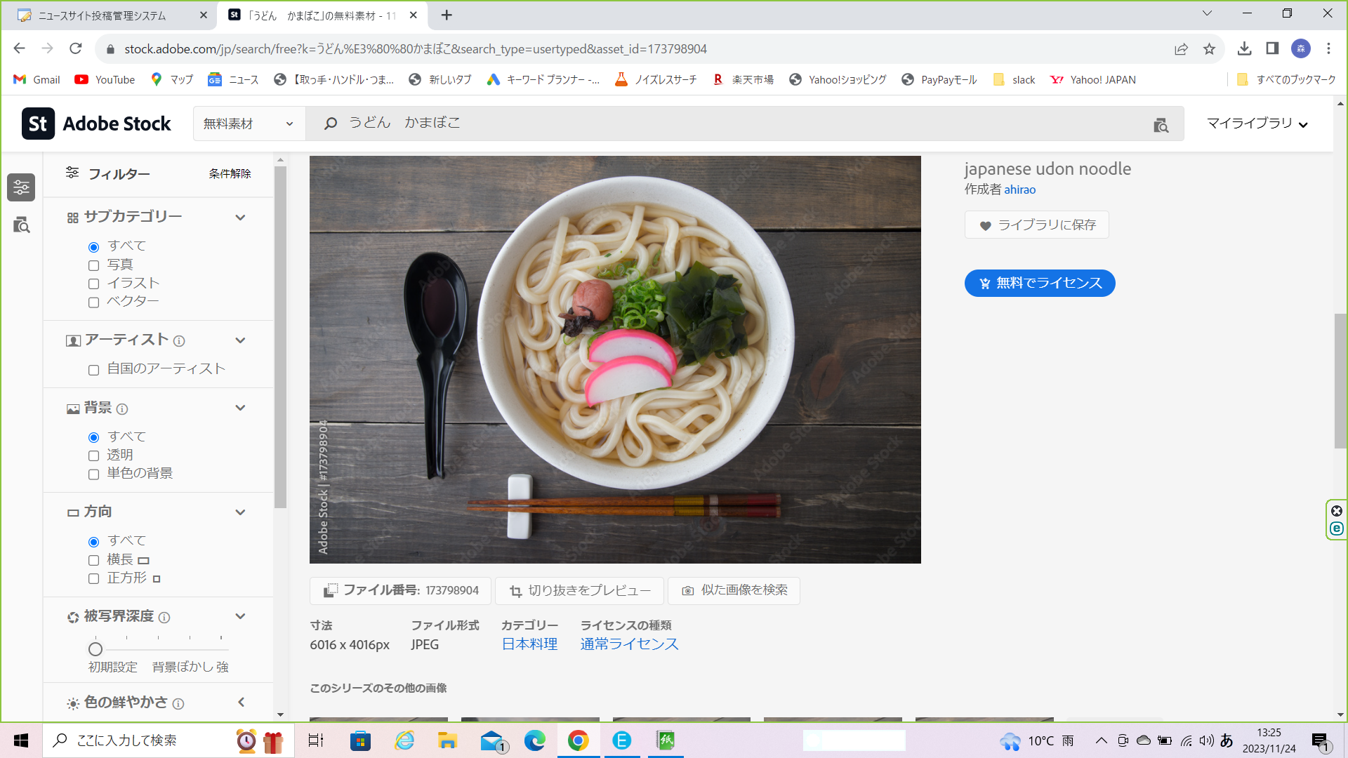Check the ベクター checkbox
This screenshot has width=1348, height=758.
(x=93, y=302)
